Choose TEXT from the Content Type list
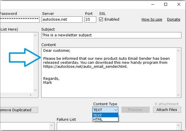This screenshot has width=186, height=131. 105,115
